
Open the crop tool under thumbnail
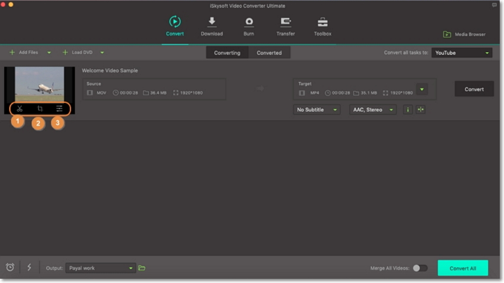[x=40, y=109]
